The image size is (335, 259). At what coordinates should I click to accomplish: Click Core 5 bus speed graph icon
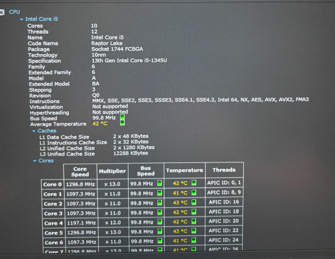click(x=160, y=231)
